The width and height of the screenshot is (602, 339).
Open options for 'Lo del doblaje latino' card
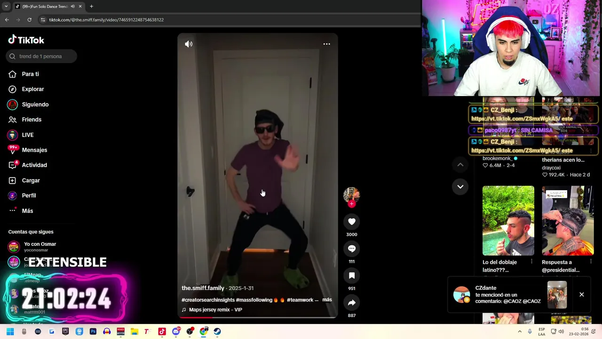coord(532,261)
